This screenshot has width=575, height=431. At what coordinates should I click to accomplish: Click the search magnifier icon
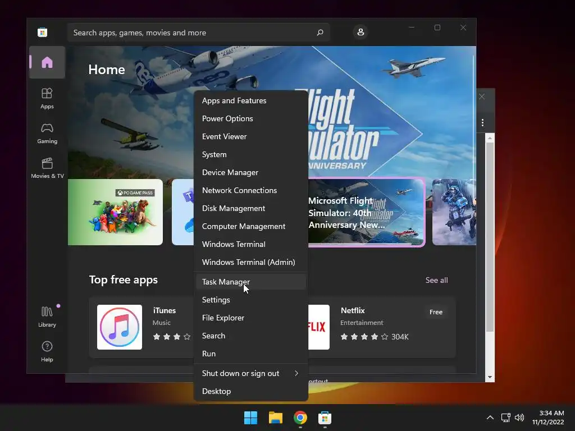[320, 32]
